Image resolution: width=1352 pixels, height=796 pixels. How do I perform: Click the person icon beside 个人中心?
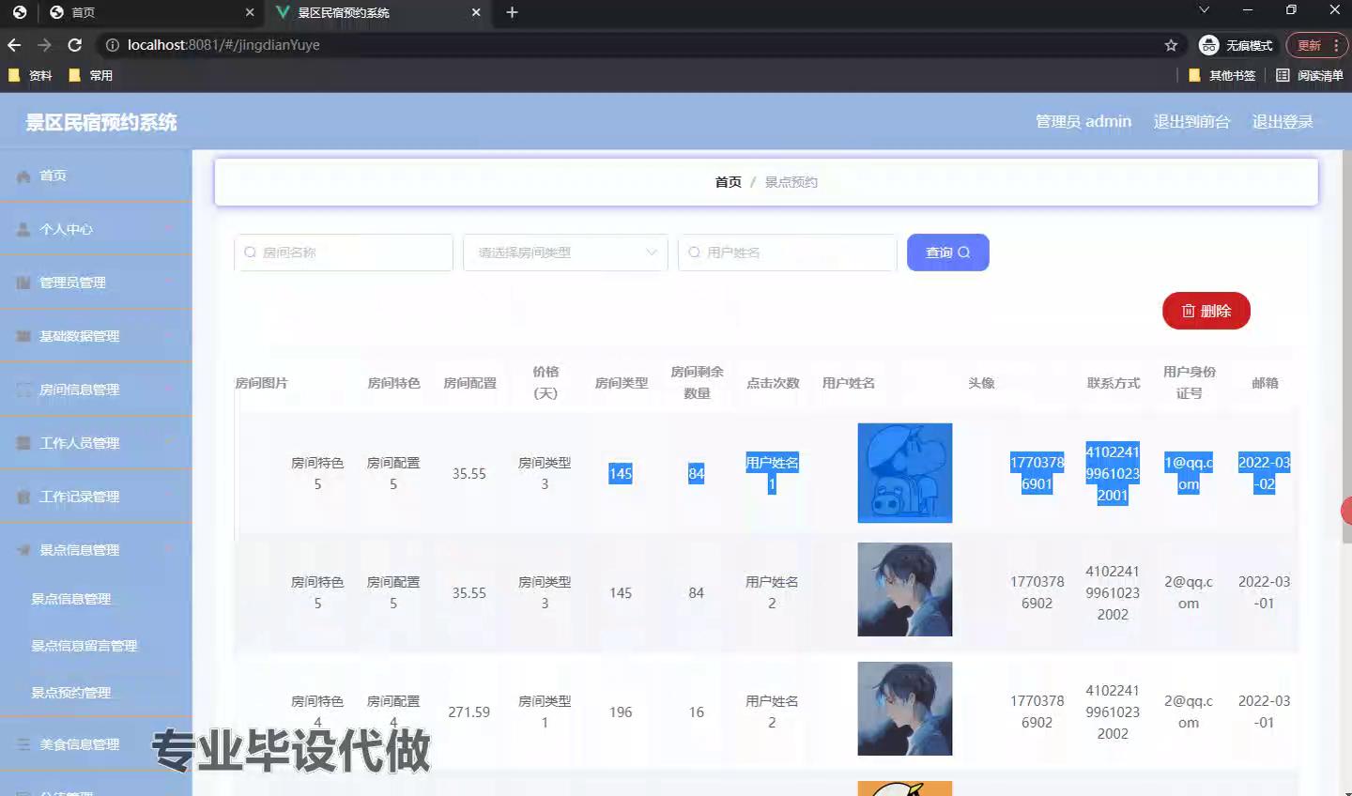click(x=23, y=230)
